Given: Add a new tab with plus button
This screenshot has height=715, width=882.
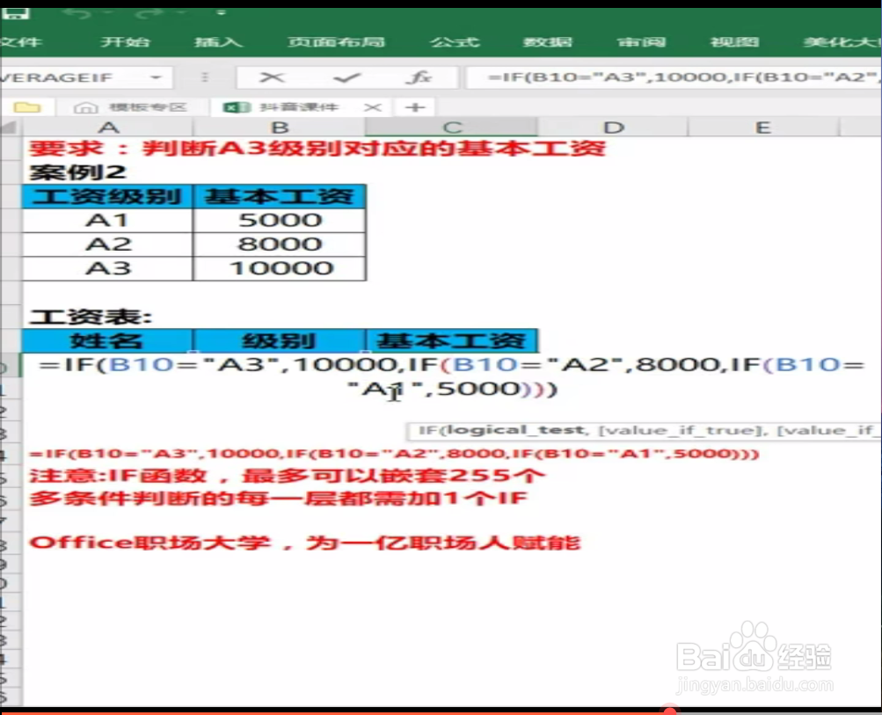Looking at the screenshot, I should point(415,107).
